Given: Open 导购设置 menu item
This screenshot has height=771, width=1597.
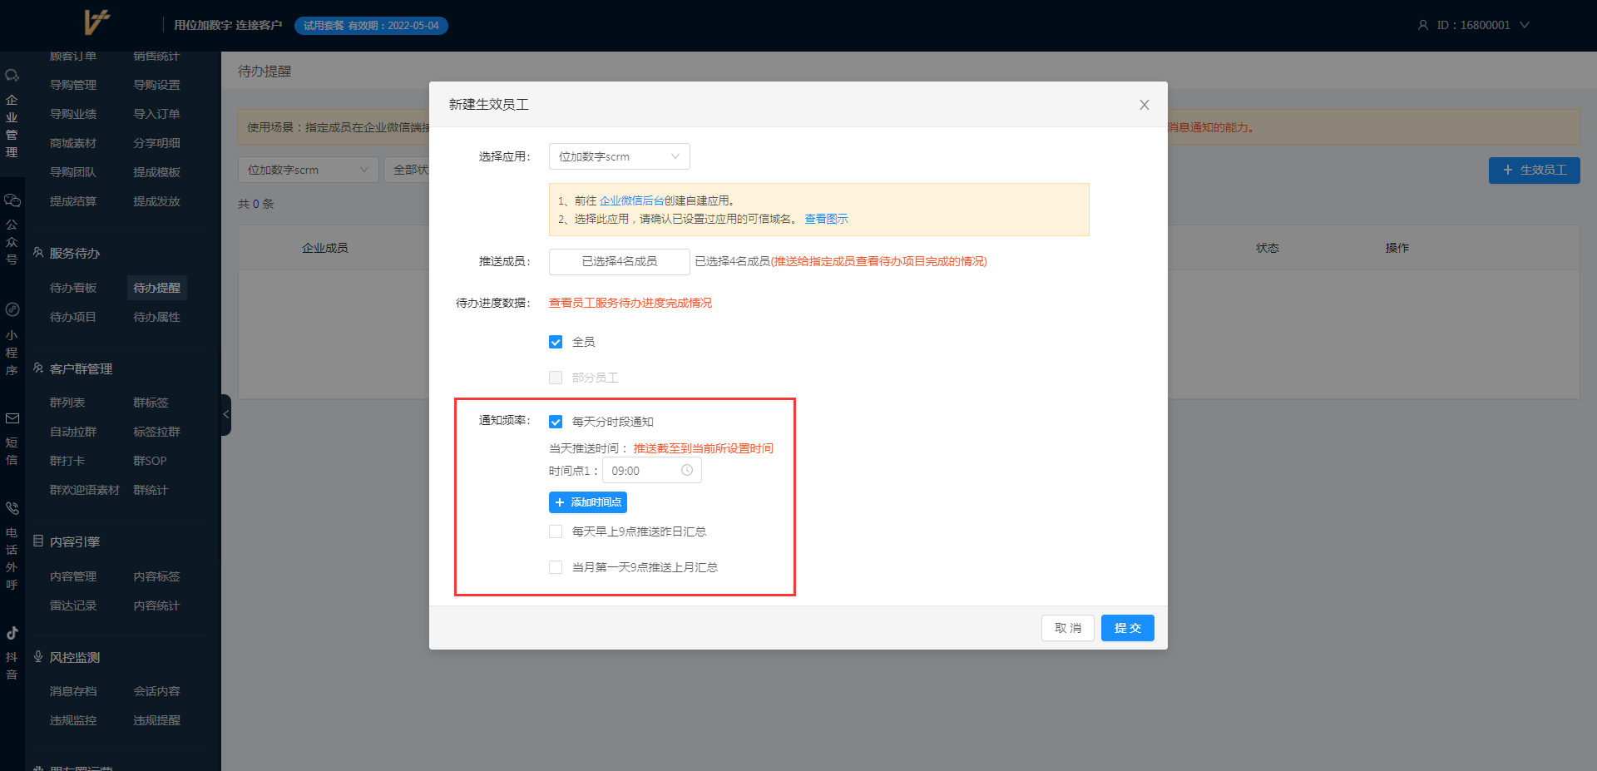Looking at the screenshot, I should (157, 85).
